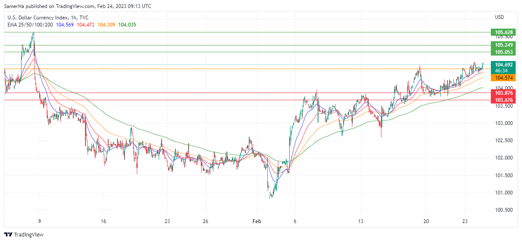
Task: Select the red EMA value 104.473
Action: (x=85, y=25)
